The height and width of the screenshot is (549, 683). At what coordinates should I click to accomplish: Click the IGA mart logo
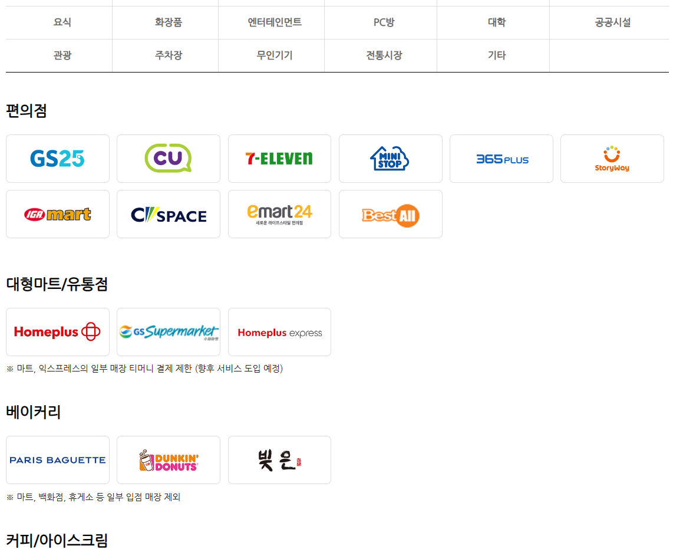[x=58, y=214]
